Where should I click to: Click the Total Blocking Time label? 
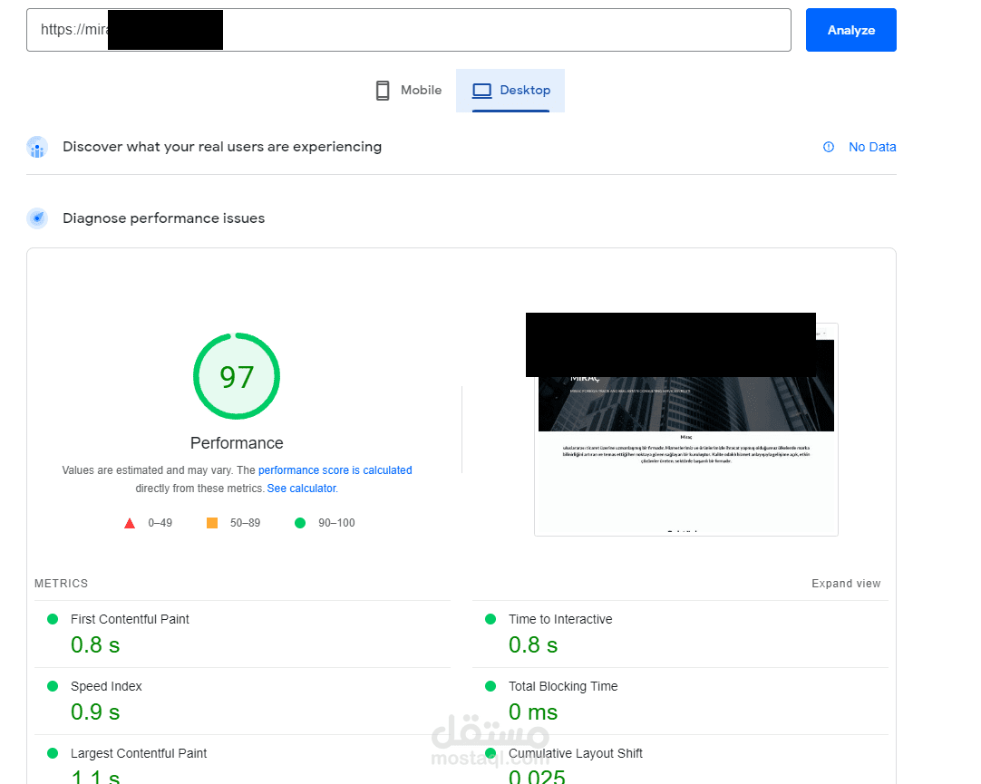click(x=563, y=686)
